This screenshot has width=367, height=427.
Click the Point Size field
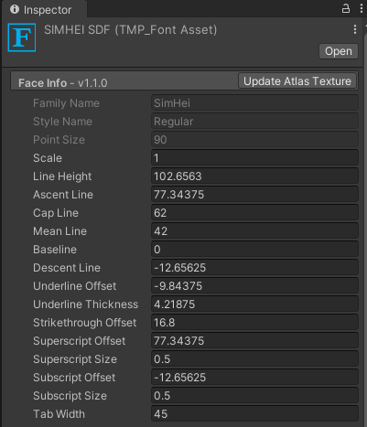pos(254,140)
